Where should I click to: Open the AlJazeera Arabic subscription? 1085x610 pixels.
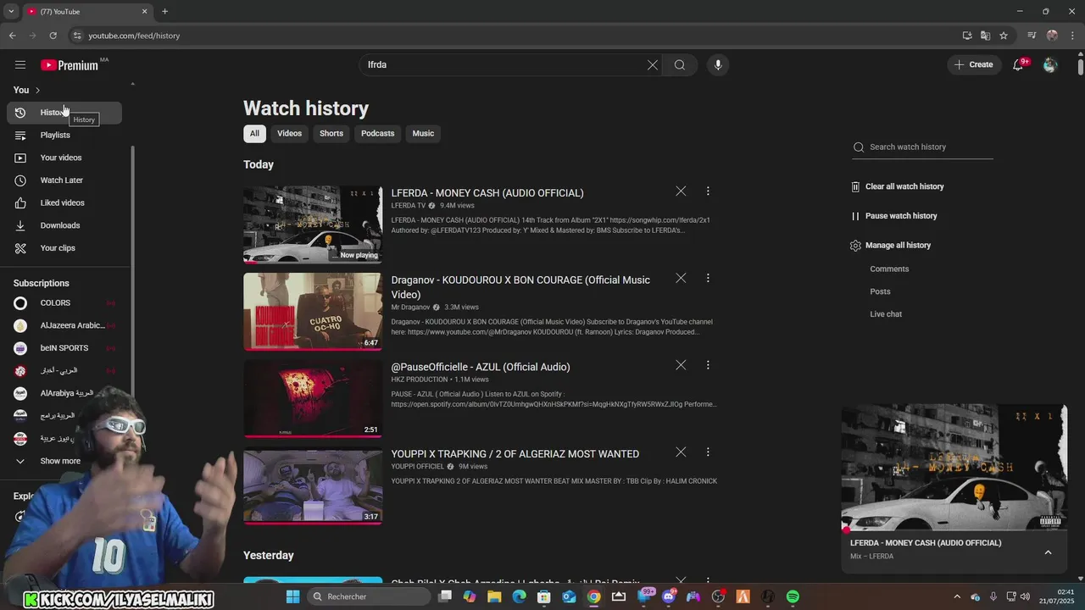point(64,325)
